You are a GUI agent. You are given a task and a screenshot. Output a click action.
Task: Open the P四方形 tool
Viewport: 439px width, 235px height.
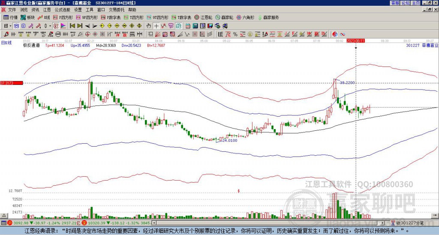pyautogui.click(x=63, y=17)
